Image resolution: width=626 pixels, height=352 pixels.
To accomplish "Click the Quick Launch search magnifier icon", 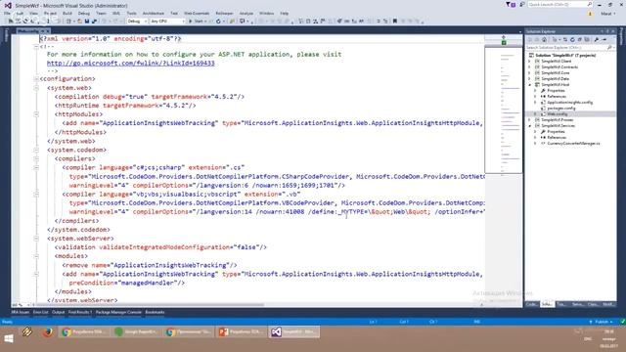I will [x=589, y=4].
